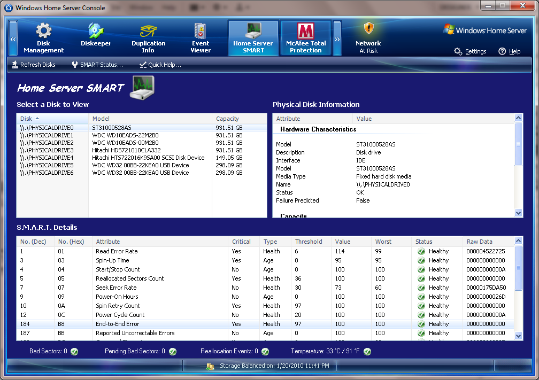539x380 pixels.
Task: Click the Physical Disk Information scrollbar thumb
Action: click(518, 144)
